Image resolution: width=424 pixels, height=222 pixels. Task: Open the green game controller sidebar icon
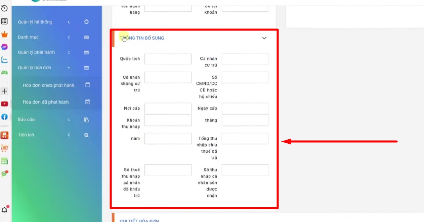(x=4, y=72)
